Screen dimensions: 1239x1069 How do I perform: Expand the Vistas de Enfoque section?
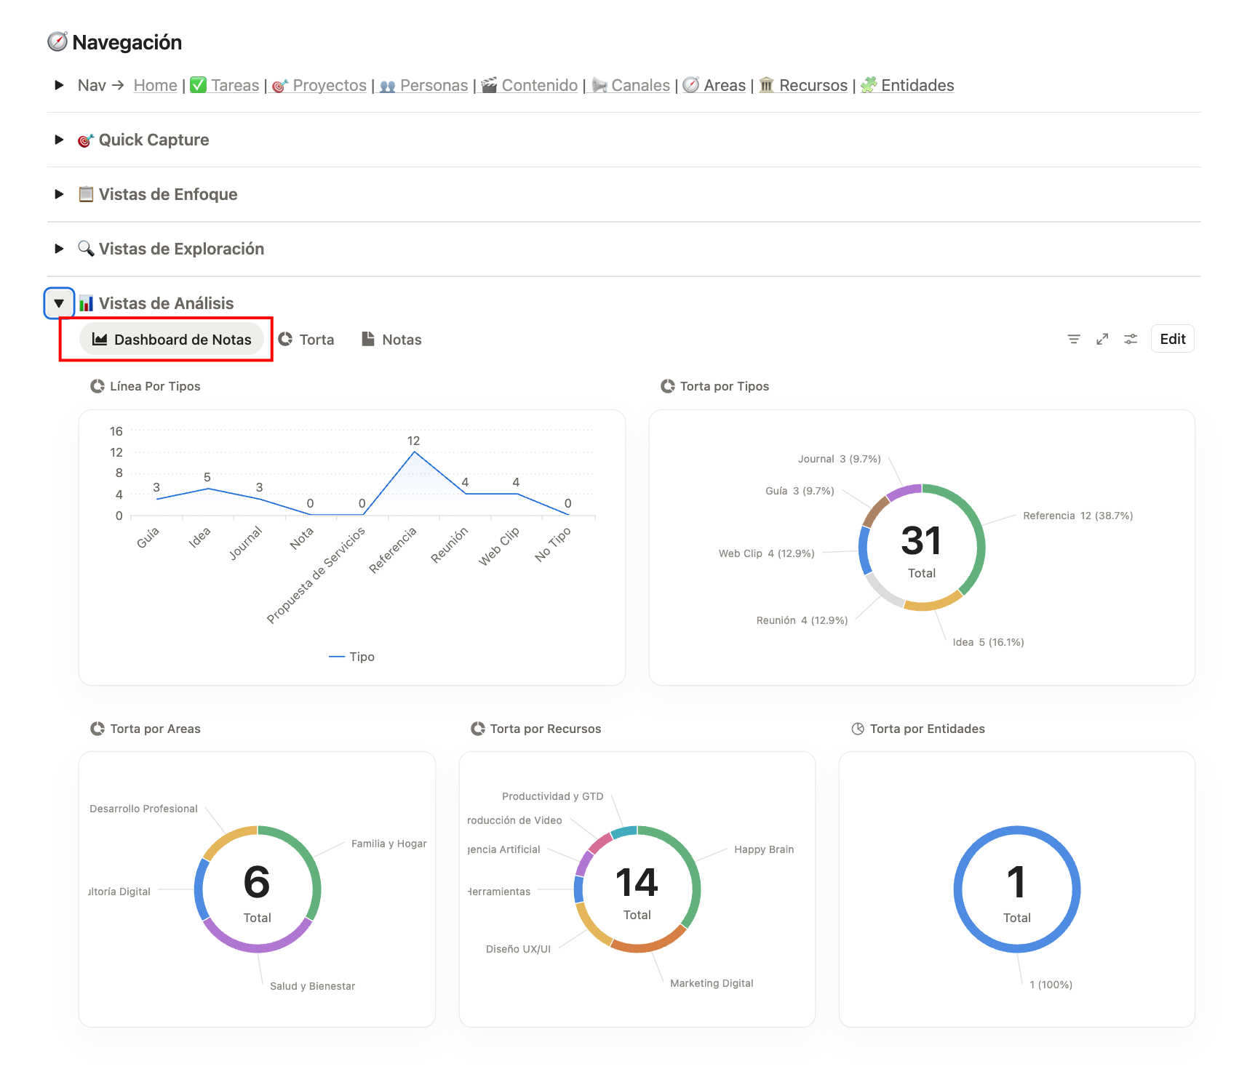59,194
